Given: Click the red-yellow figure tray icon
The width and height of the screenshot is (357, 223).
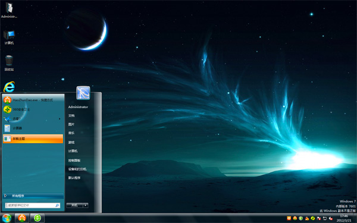Looking at the screenshot, I should point(307,218).
